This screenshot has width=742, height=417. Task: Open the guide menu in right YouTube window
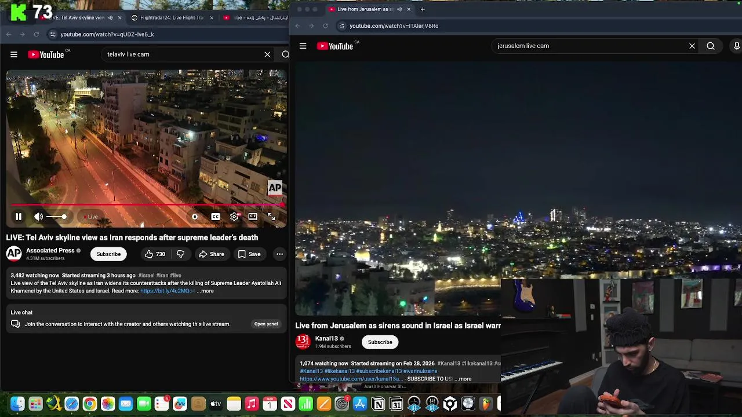tap(303, 46)
